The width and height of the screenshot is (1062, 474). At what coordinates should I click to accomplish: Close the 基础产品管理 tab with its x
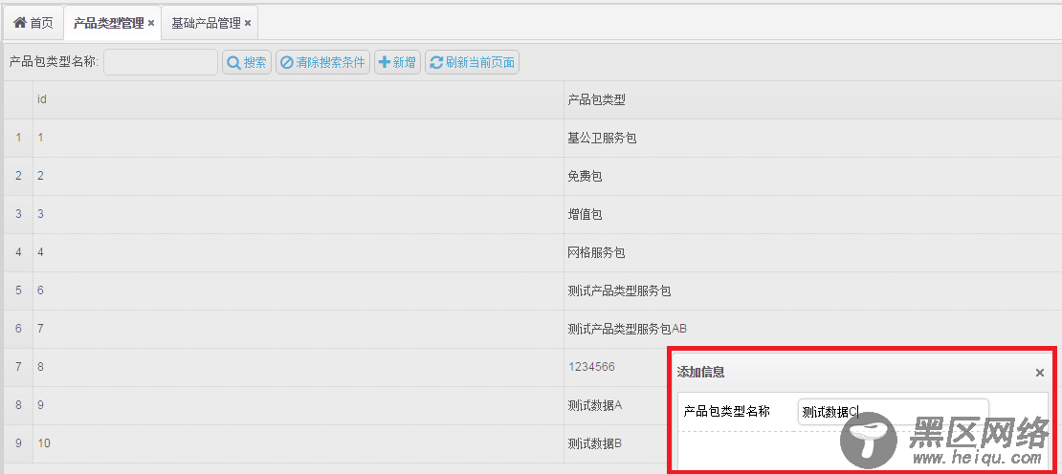coord(248,23)
